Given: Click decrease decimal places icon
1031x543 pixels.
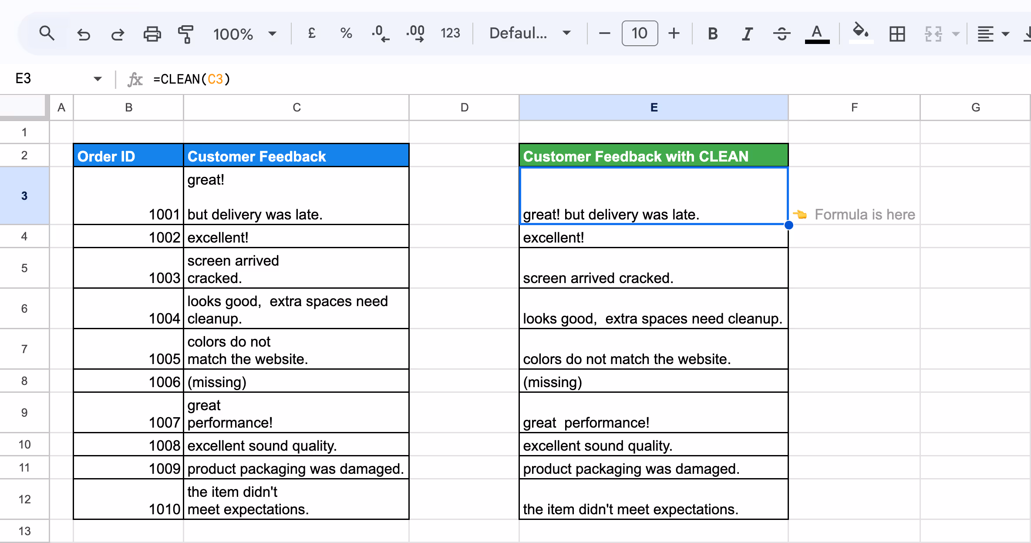Looking at the screenshot, I should coord(380,33).
